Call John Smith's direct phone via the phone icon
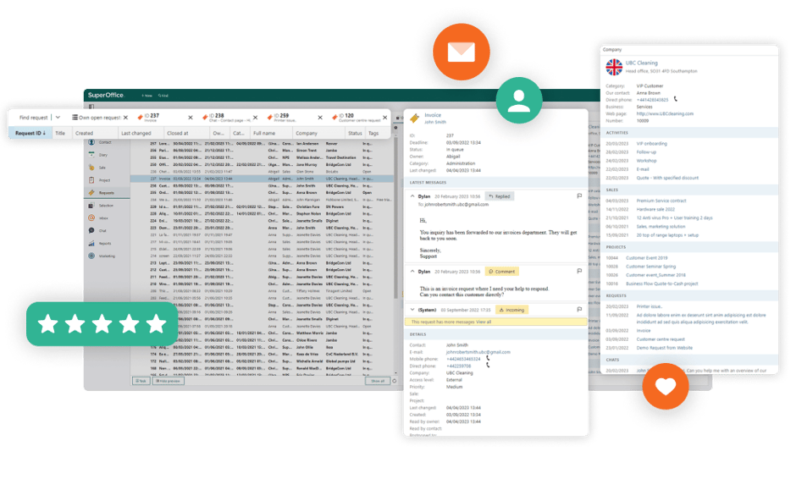Viewport: 796px width, 479px height. 488,365
